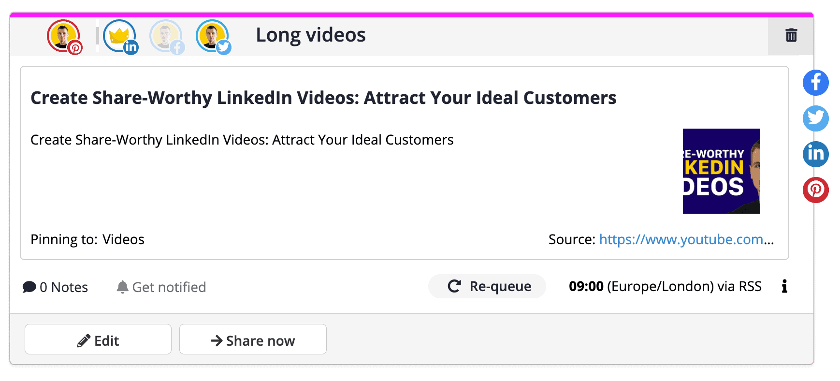Viewport: 840px width, 381px height.
Task: Delete the Long videos post with trash icon
Action: pyautogui.click(x=791, y=35)
